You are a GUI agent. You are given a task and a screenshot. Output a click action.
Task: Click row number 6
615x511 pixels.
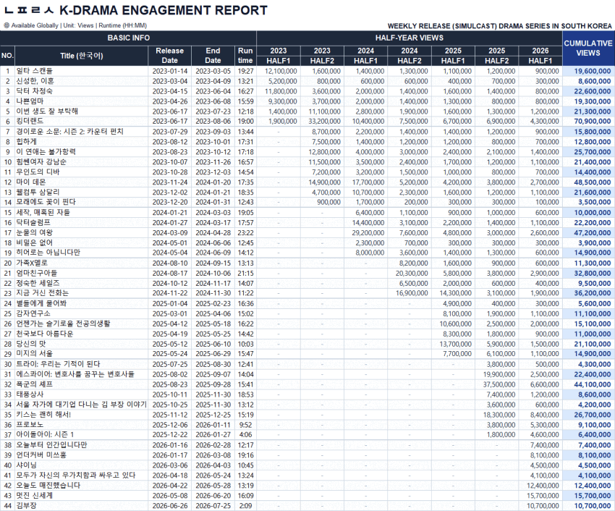point(8,122)
